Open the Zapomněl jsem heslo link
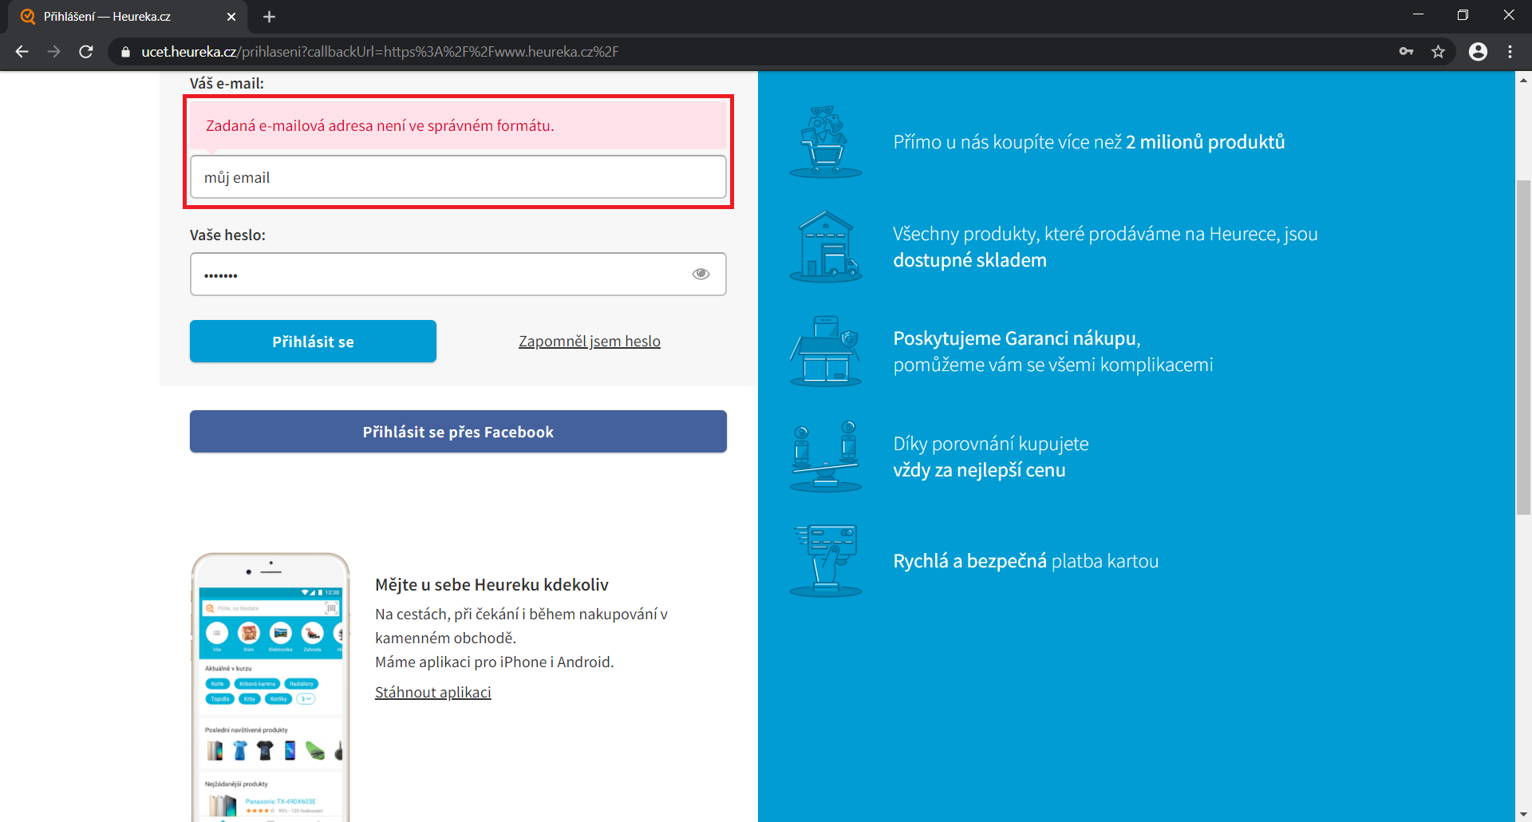 pyautogui.click(x=590, y=342)
